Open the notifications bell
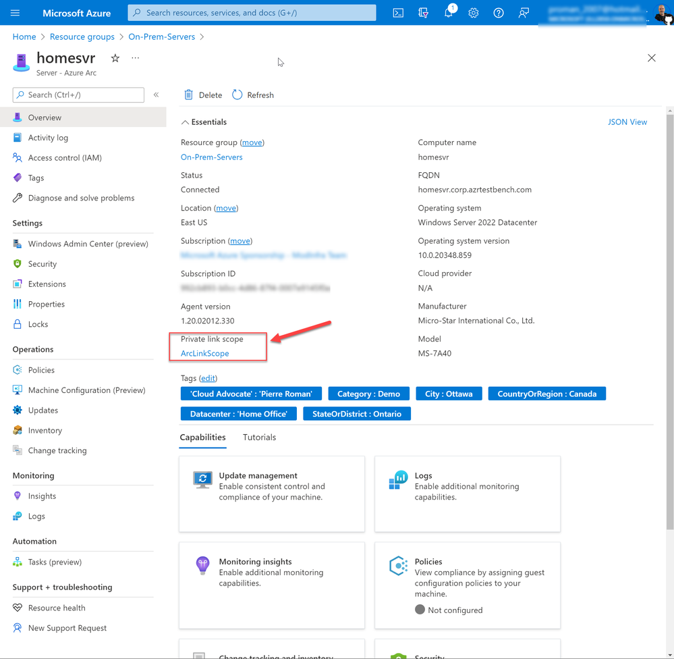This screenshot has width=674, height=659. (x=449, y=13)
